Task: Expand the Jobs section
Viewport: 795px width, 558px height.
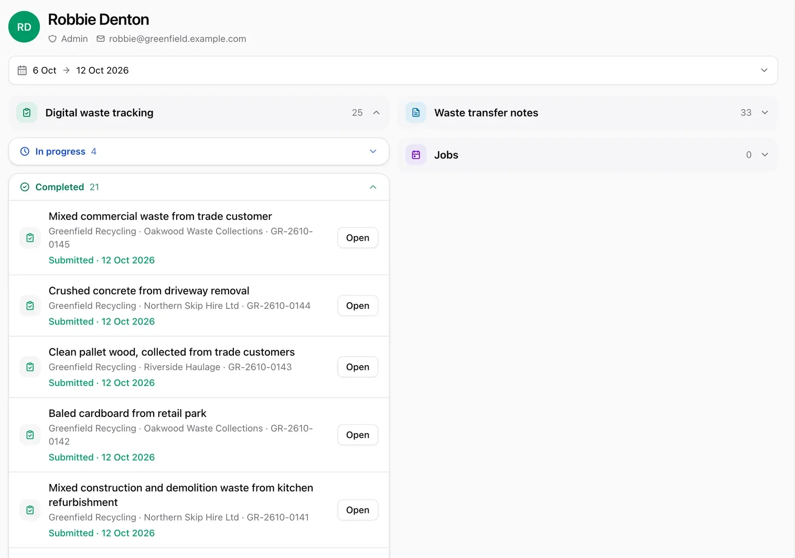Action: (765, 155)
